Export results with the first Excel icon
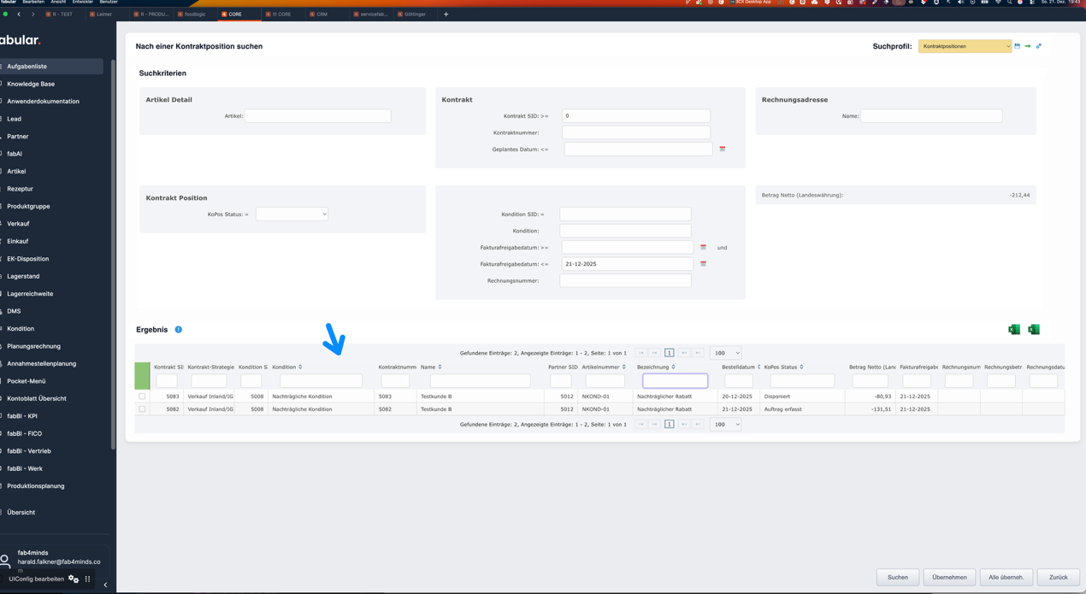This screenshot has height=594, width=1086. (x=1015, y=329)
